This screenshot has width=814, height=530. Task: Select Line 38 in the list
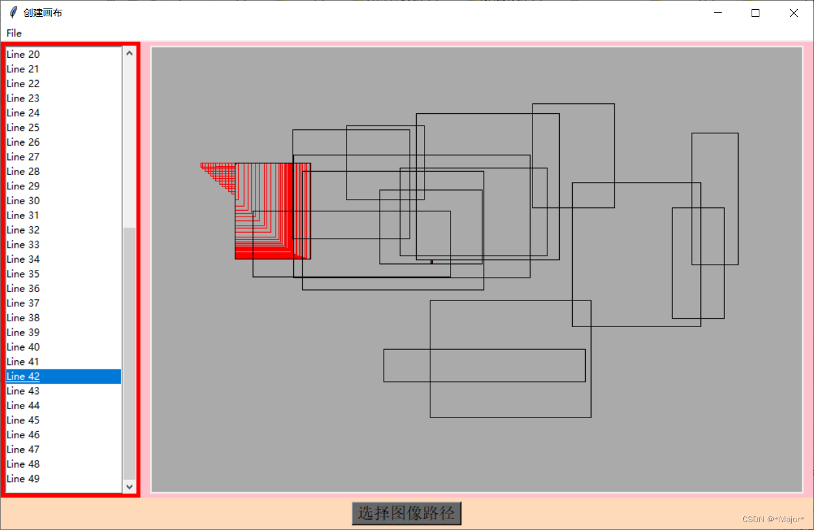[63, 318]
